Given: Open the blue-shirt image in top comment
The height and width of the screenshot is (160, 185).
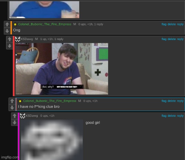Looking at the screenshot, I should click(x=44, y=10).
